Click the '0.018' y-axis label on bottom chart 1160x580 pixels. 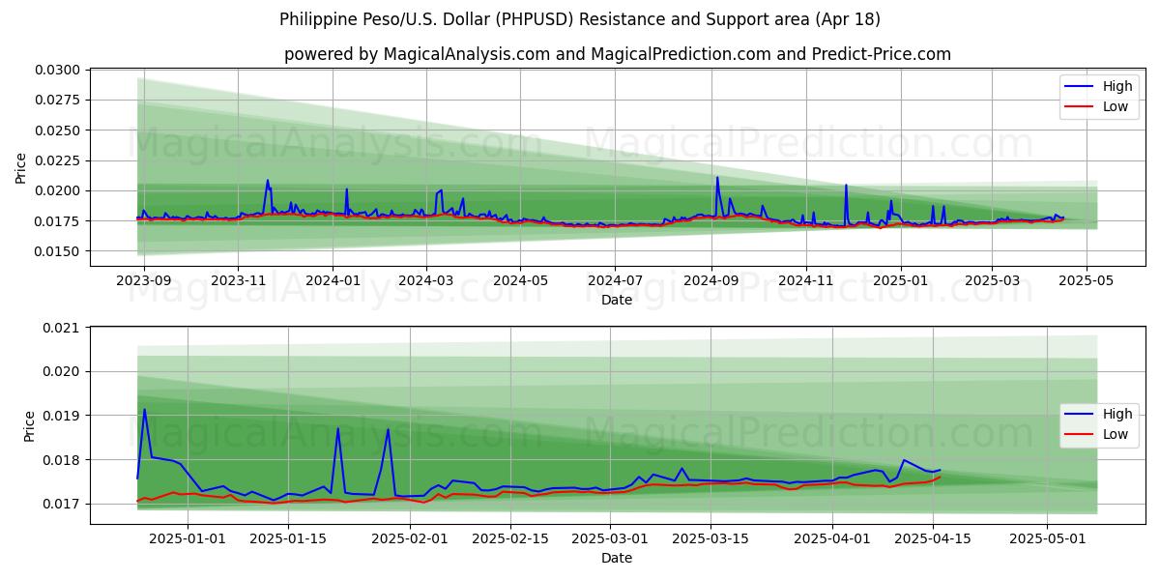[x=64, y=460]
